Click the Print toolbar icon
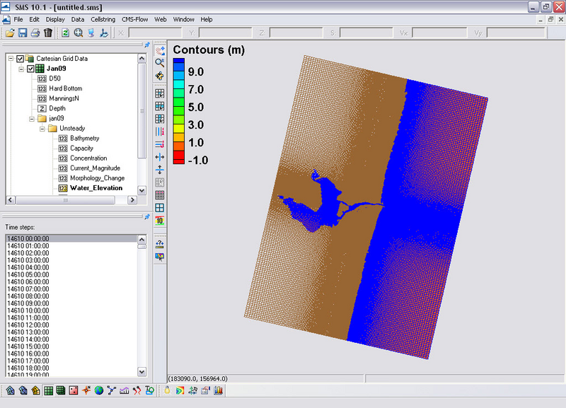This screenshot has width=566, height=408. tap(35, 33)
